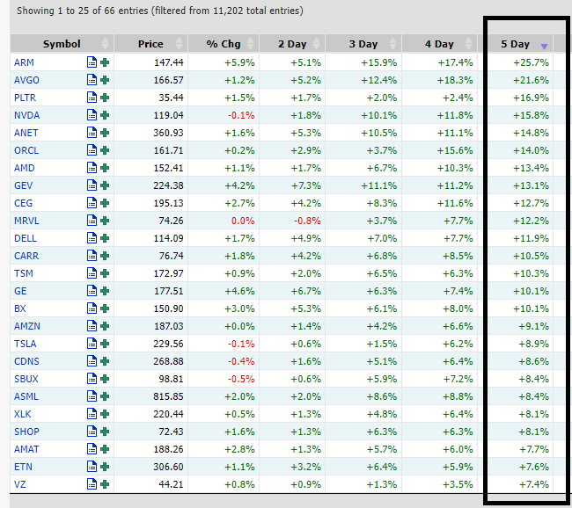Open the document icon for GE
Screen dimensions: 572x508
(x=92, y=291)
